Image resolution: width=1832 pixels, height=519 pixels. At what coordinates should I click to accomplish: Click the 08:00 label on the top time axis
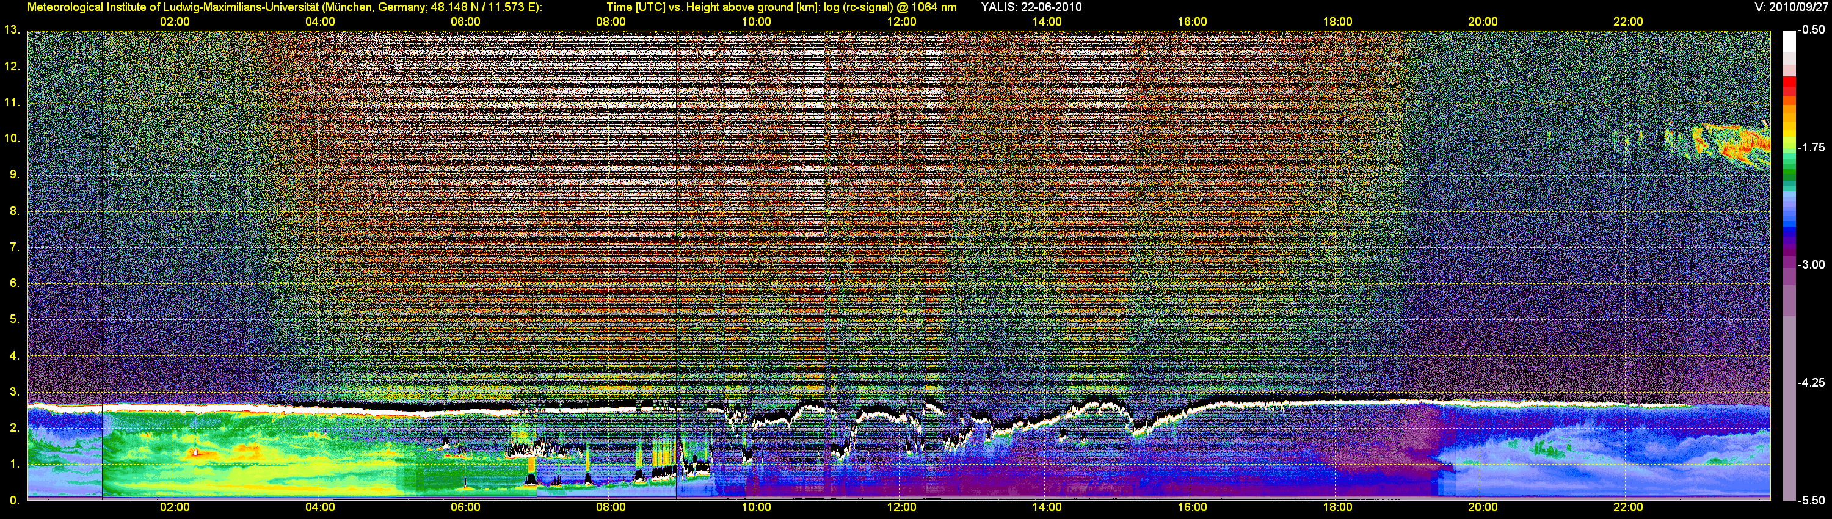(611, 21)
